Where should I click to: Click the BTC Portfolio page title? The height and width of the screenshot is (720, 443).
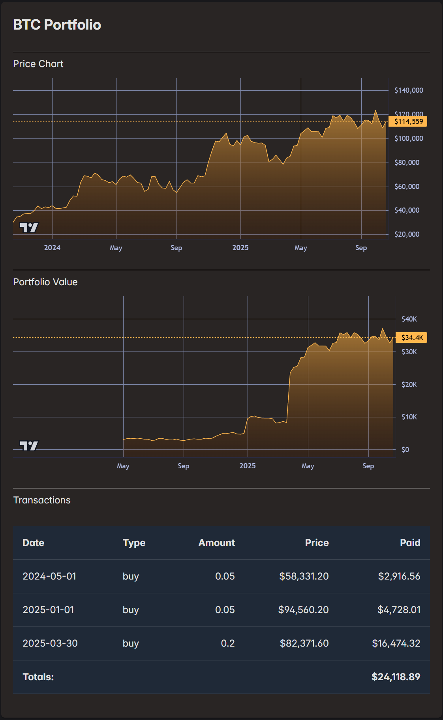tap(57, 25)
